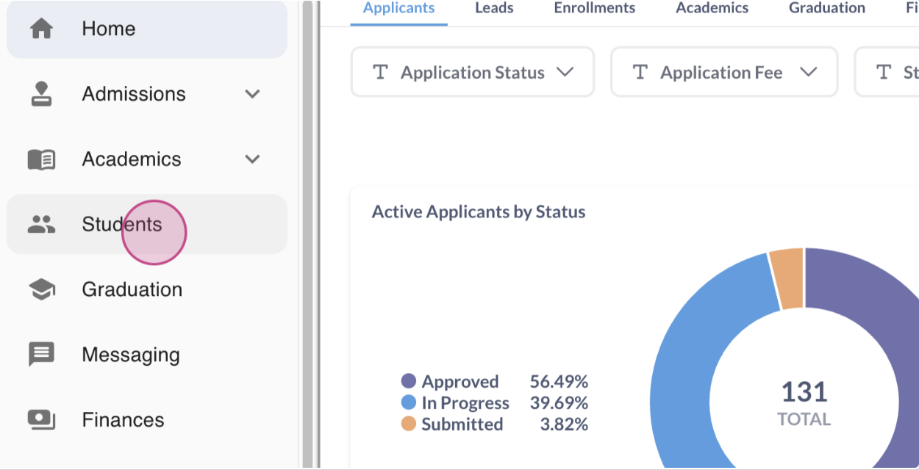This screenshot has height=470, width=919.
Task: Open Home in the sidebar
Action: [147, 29]
